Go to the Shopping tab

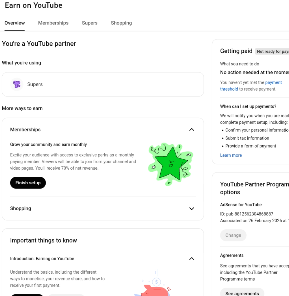(x=121, y=23)
